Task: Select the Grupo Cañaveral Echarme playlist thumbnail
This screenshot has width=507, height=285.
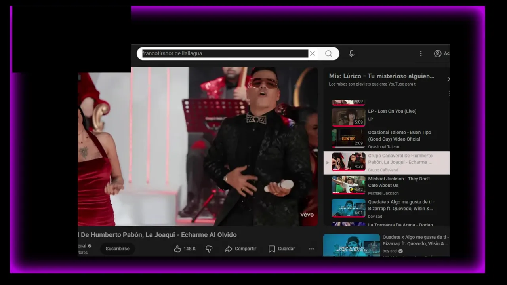Action: click(x=348, y=162)
